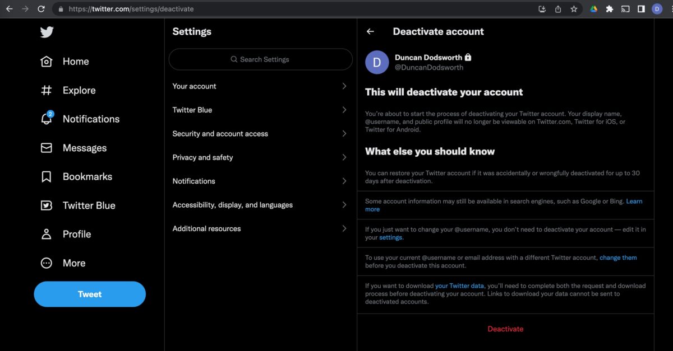Expand Additional resources chevron
This screenshot has height=351, width=673.
344,228
